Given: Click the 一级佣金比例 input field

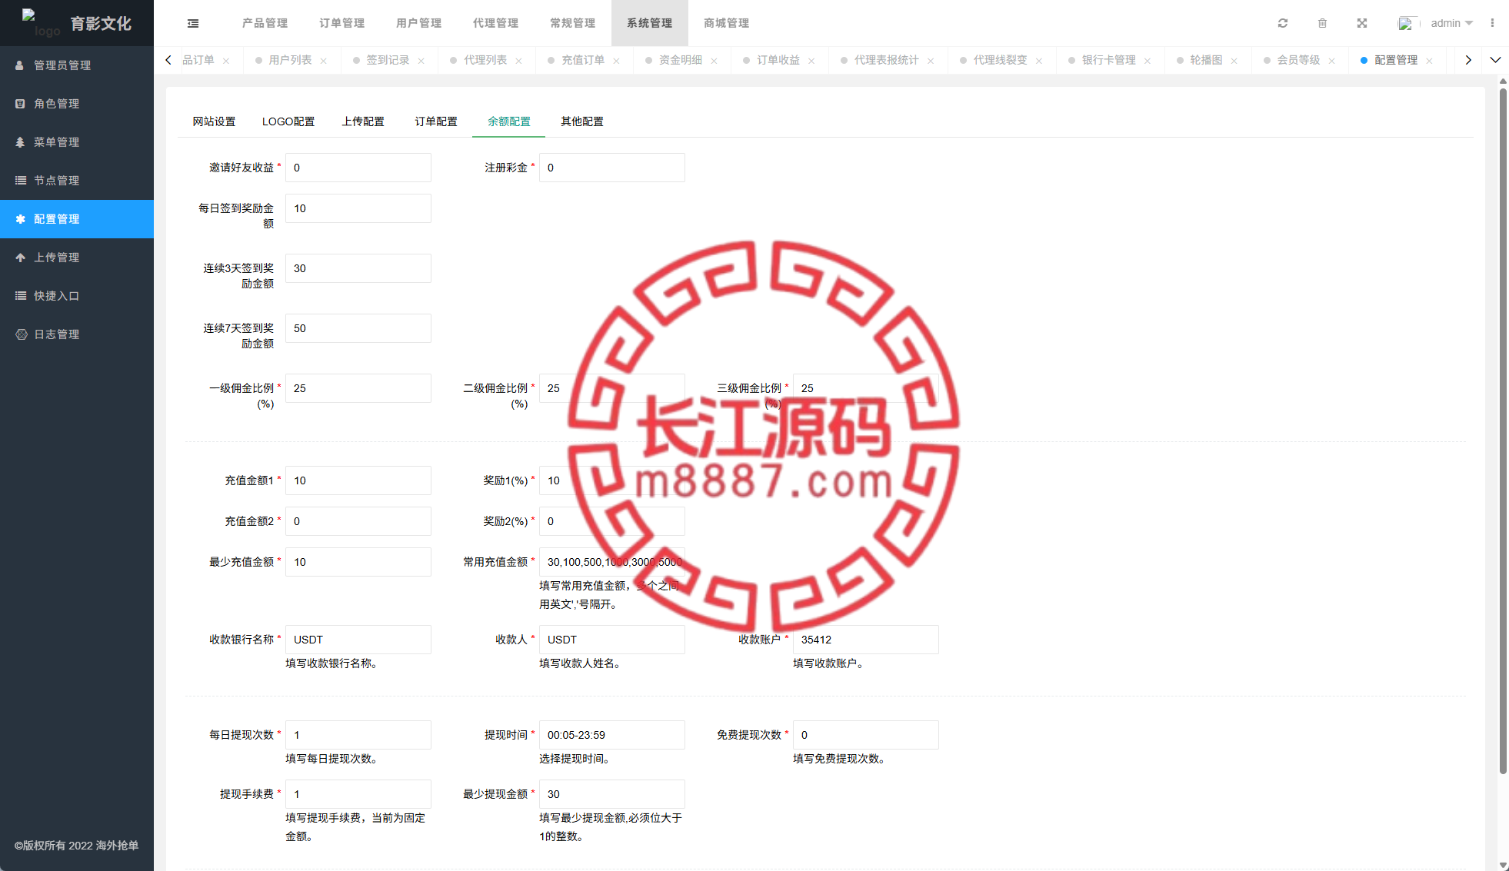Looking at the screenshot, I should coord(358,388).
